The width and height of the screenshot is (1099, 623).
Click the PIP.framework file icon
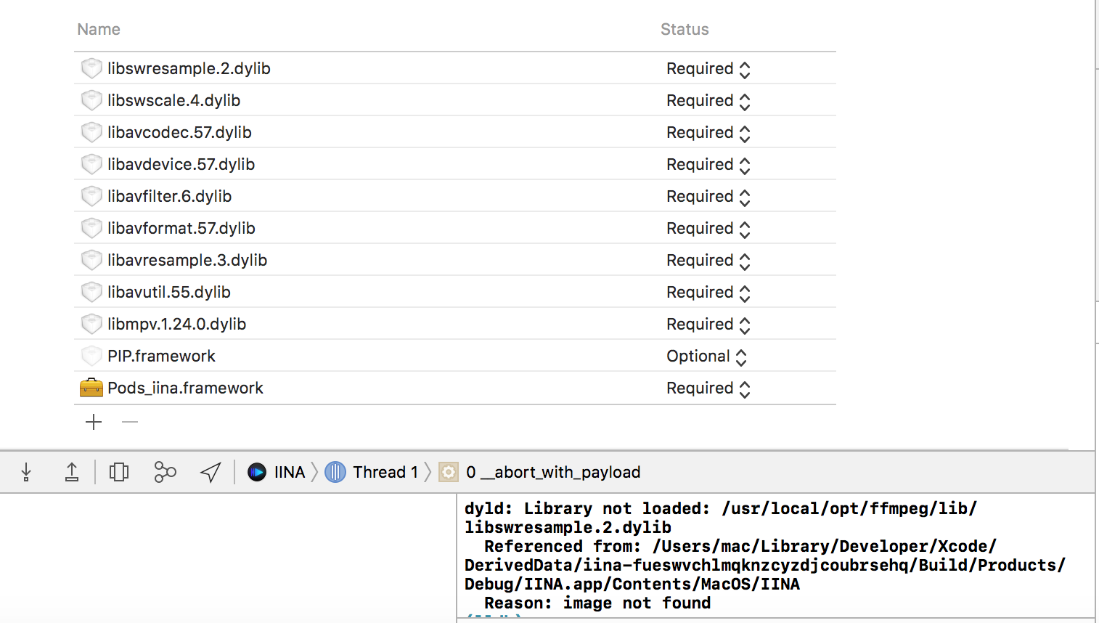91,356
